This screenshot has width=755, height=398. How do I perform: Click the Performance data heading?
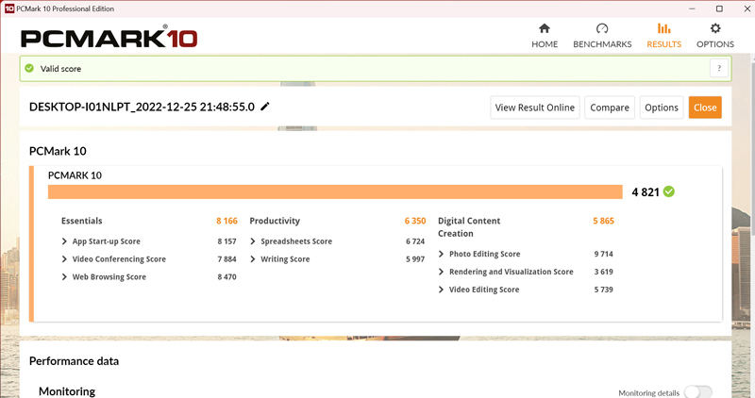click(x=74, y=361)
